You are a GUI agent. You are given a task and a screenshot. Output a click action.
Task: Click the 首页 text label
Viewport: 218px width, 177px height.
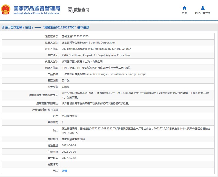click(x=184, y=13)
